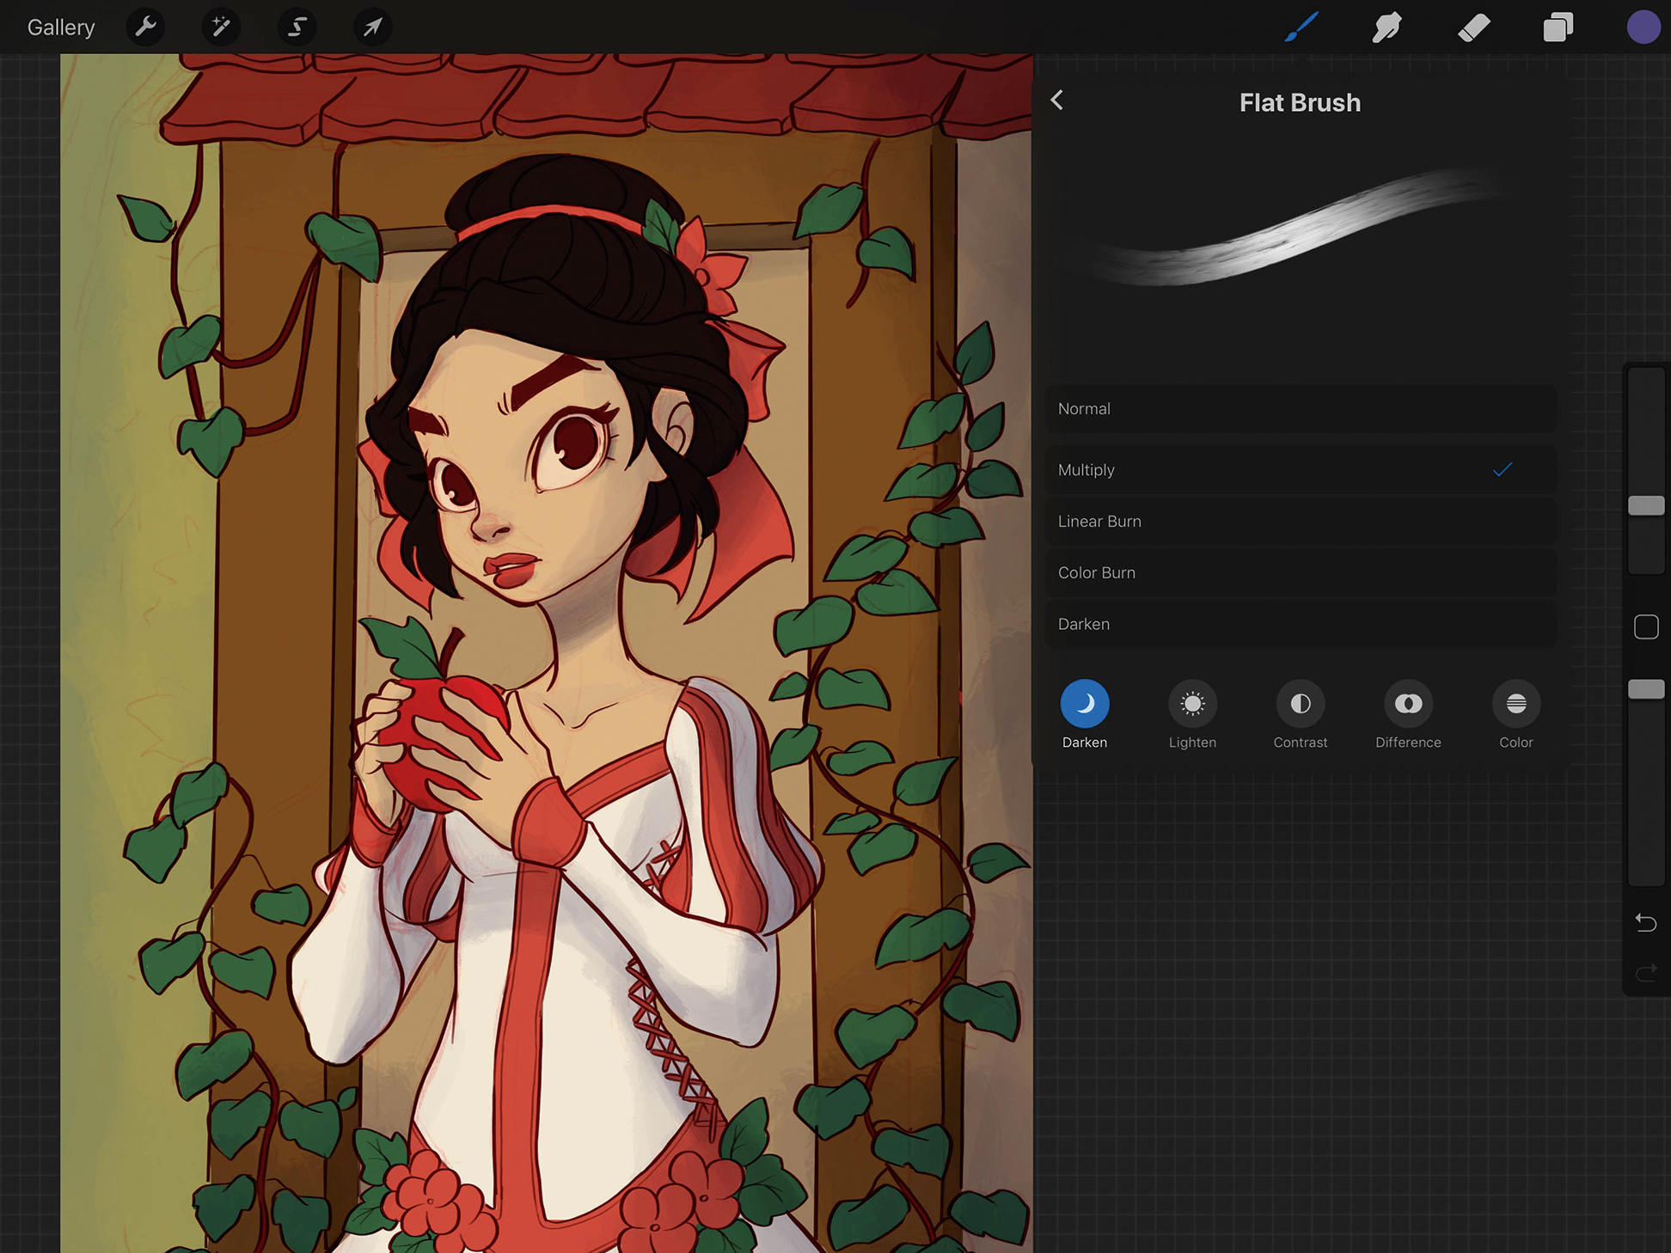The image size is (1671, 1253).
Task: Switch to the Lighten blend category
Action: coord(1192,715)
